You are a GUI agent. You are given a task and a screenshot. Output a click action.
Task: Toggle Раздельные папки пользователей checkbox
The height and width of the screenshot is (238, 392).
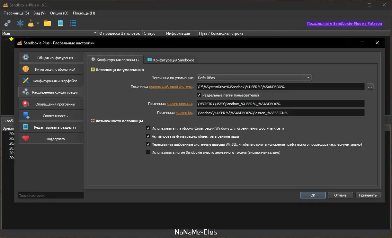click(x=228, y=95)
